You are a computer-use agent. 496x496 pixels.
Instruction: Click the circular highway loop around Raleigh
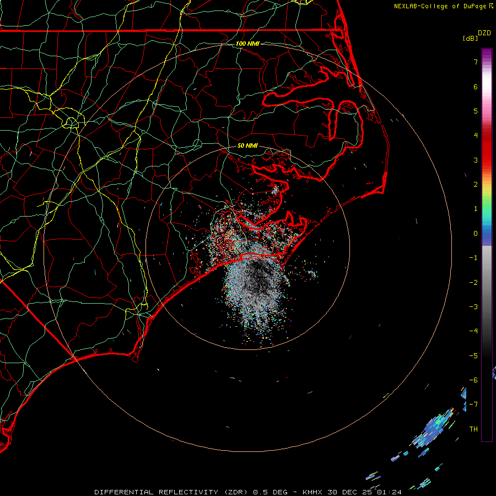coord(71,122)
